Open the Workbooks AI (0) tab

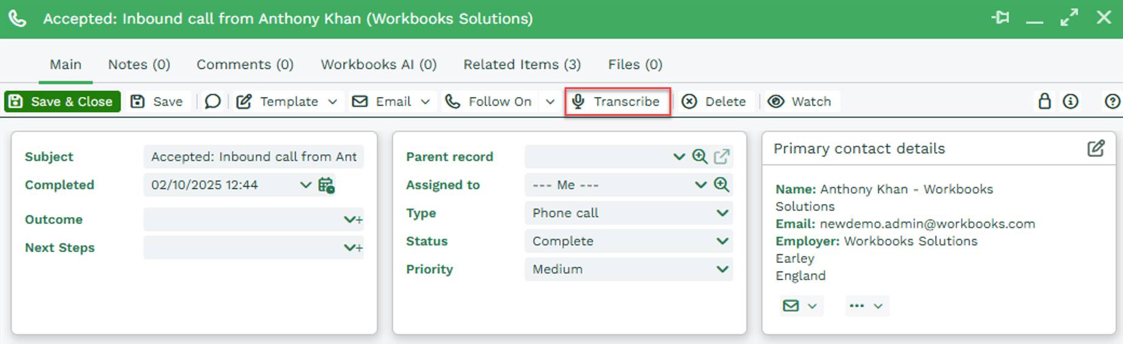379,65
